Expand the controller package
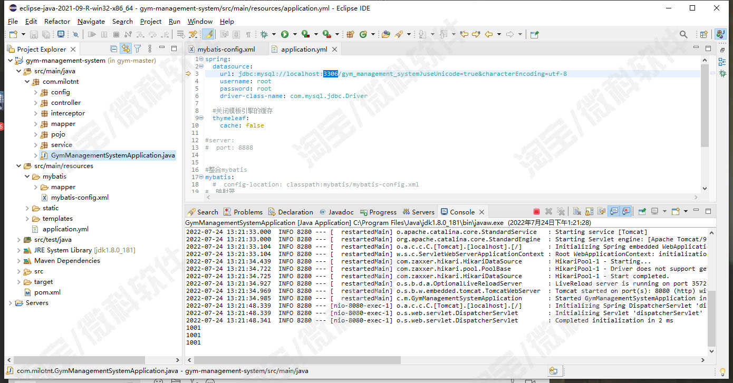The width and height of the screenshot is (733, 383). [35, 103]
